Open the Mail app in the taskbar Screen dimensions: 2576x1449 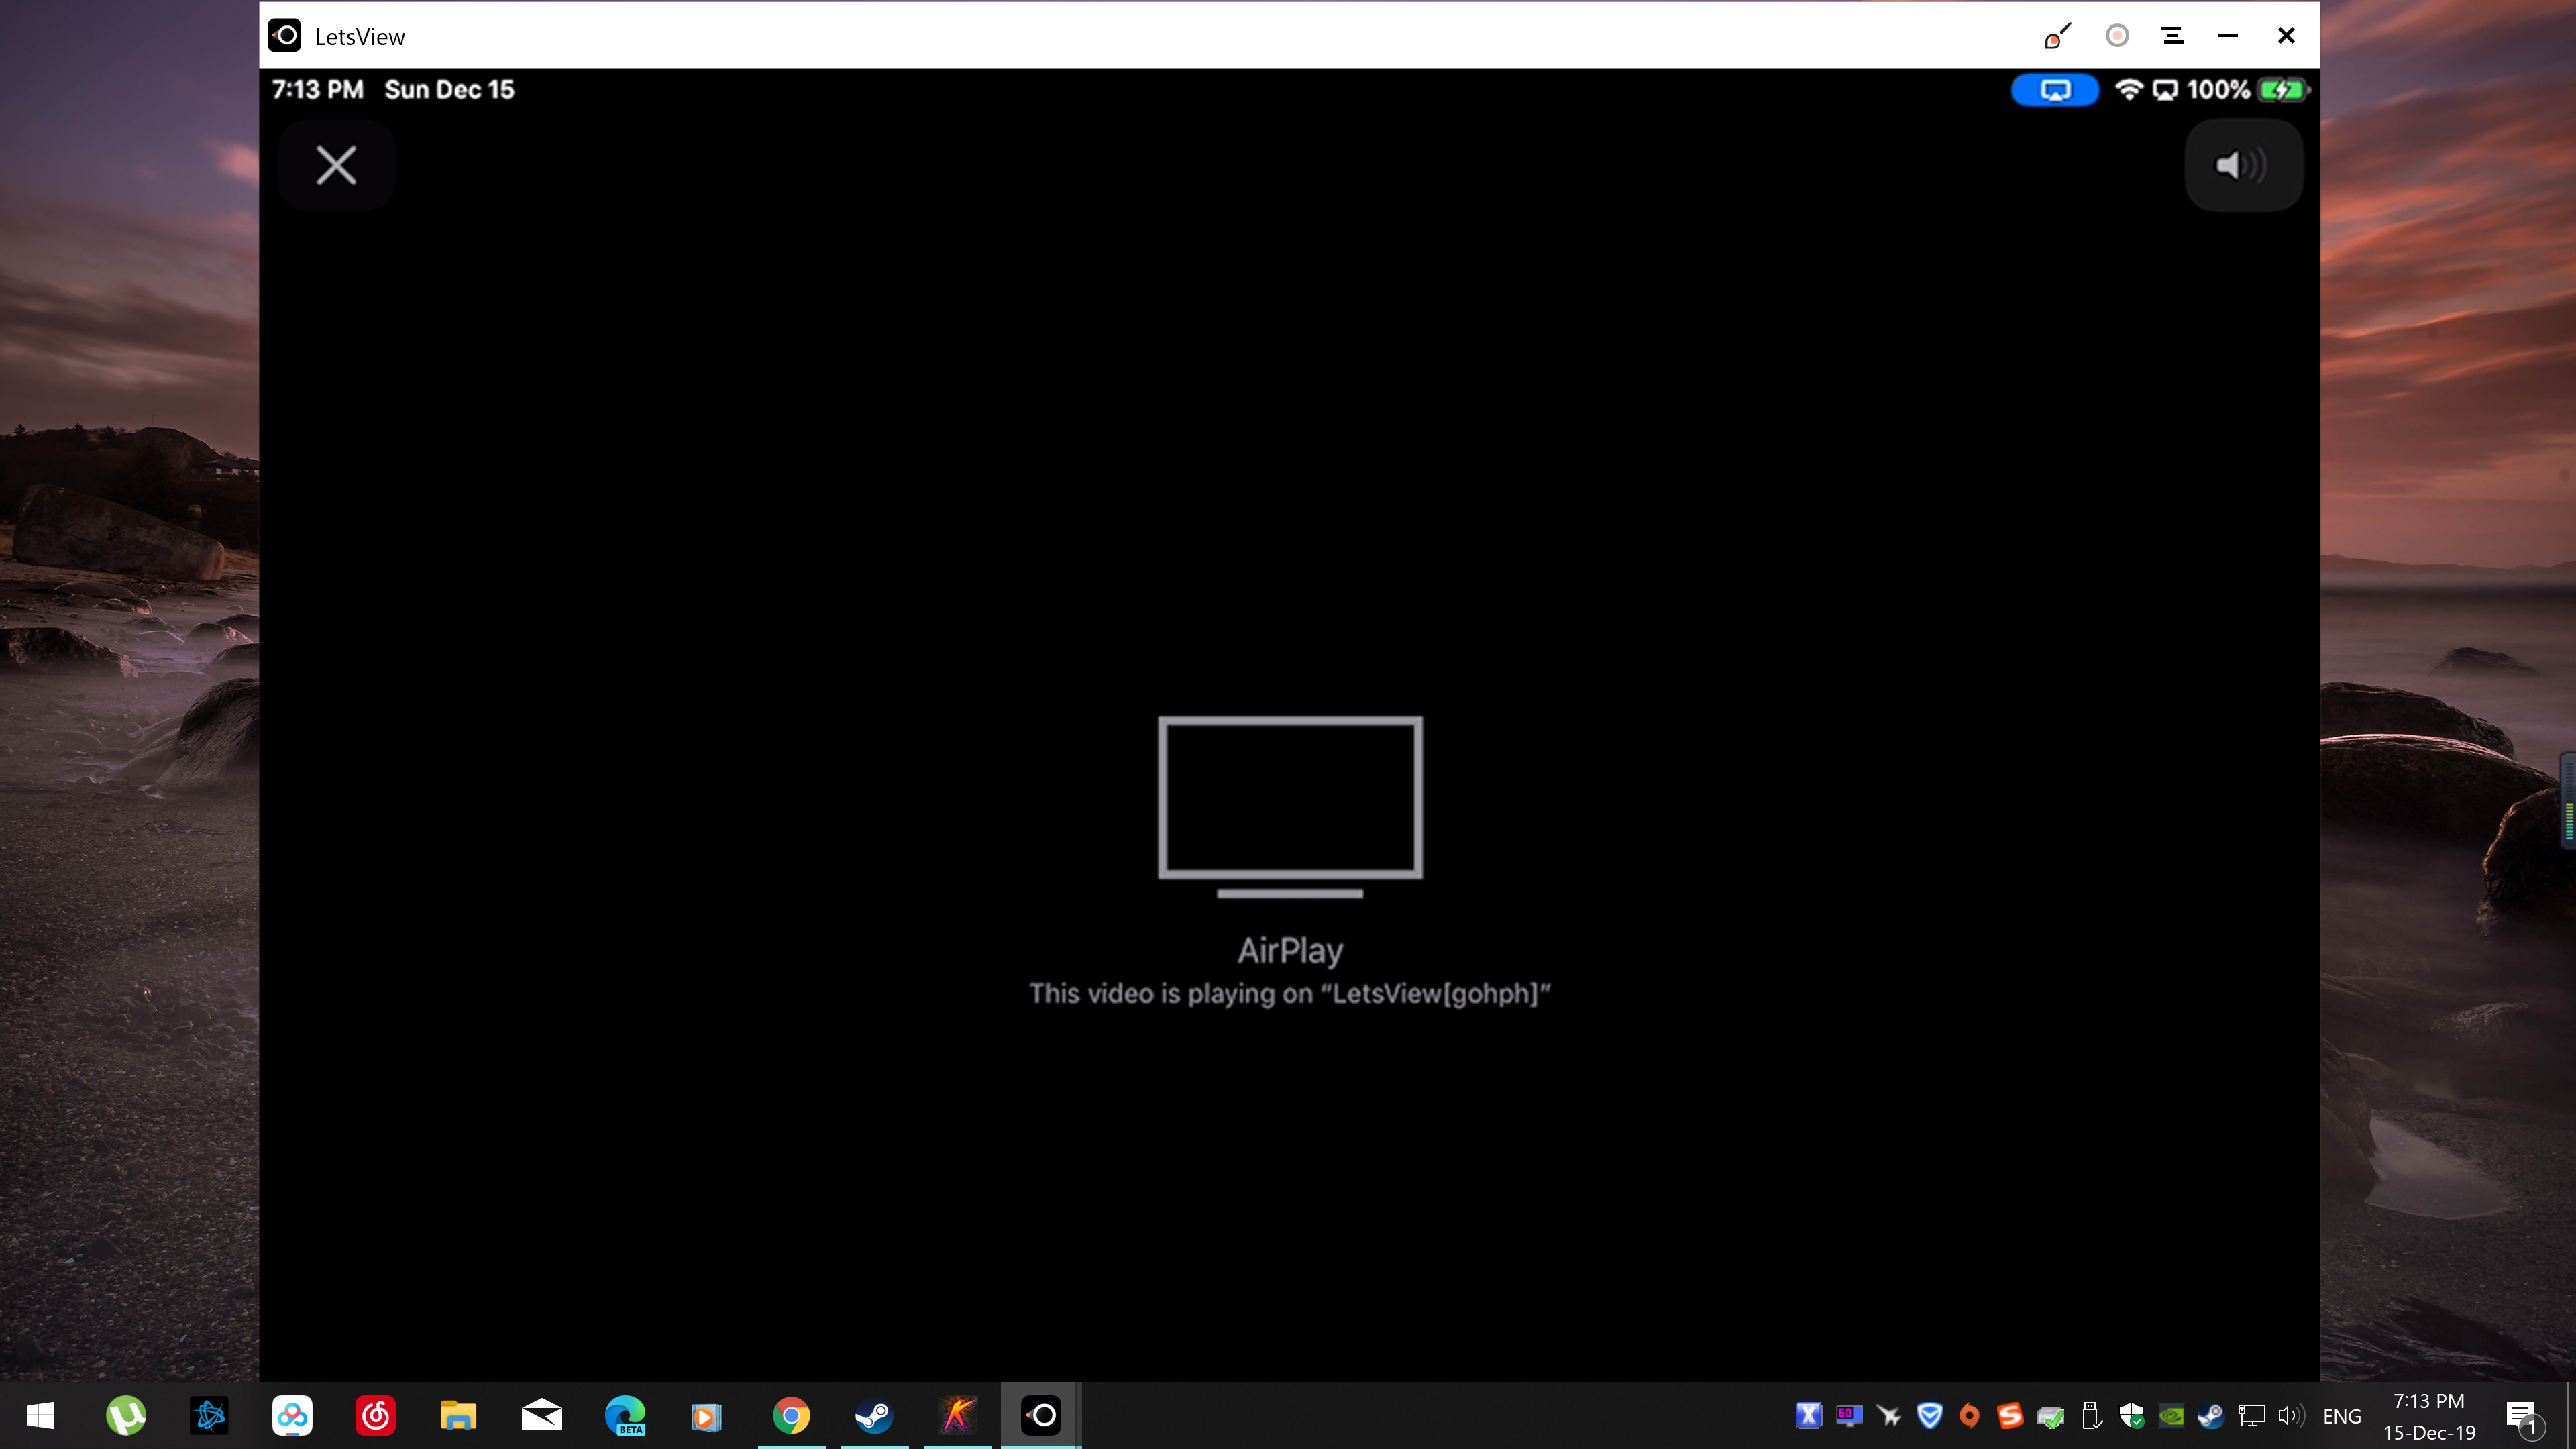click(541, 1415)
